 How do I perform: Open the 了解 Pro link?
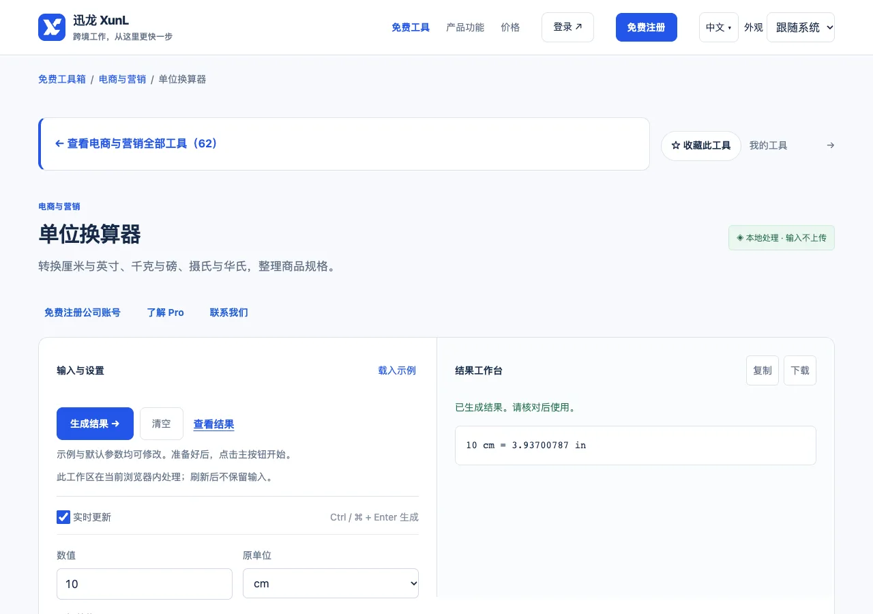click(165, 312)
